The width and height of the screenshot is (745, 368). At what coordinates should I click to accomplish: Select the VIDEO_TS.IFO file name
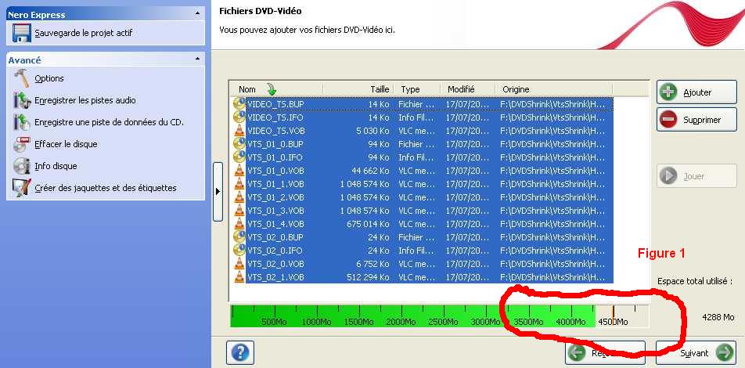click(x=275, y=117)
